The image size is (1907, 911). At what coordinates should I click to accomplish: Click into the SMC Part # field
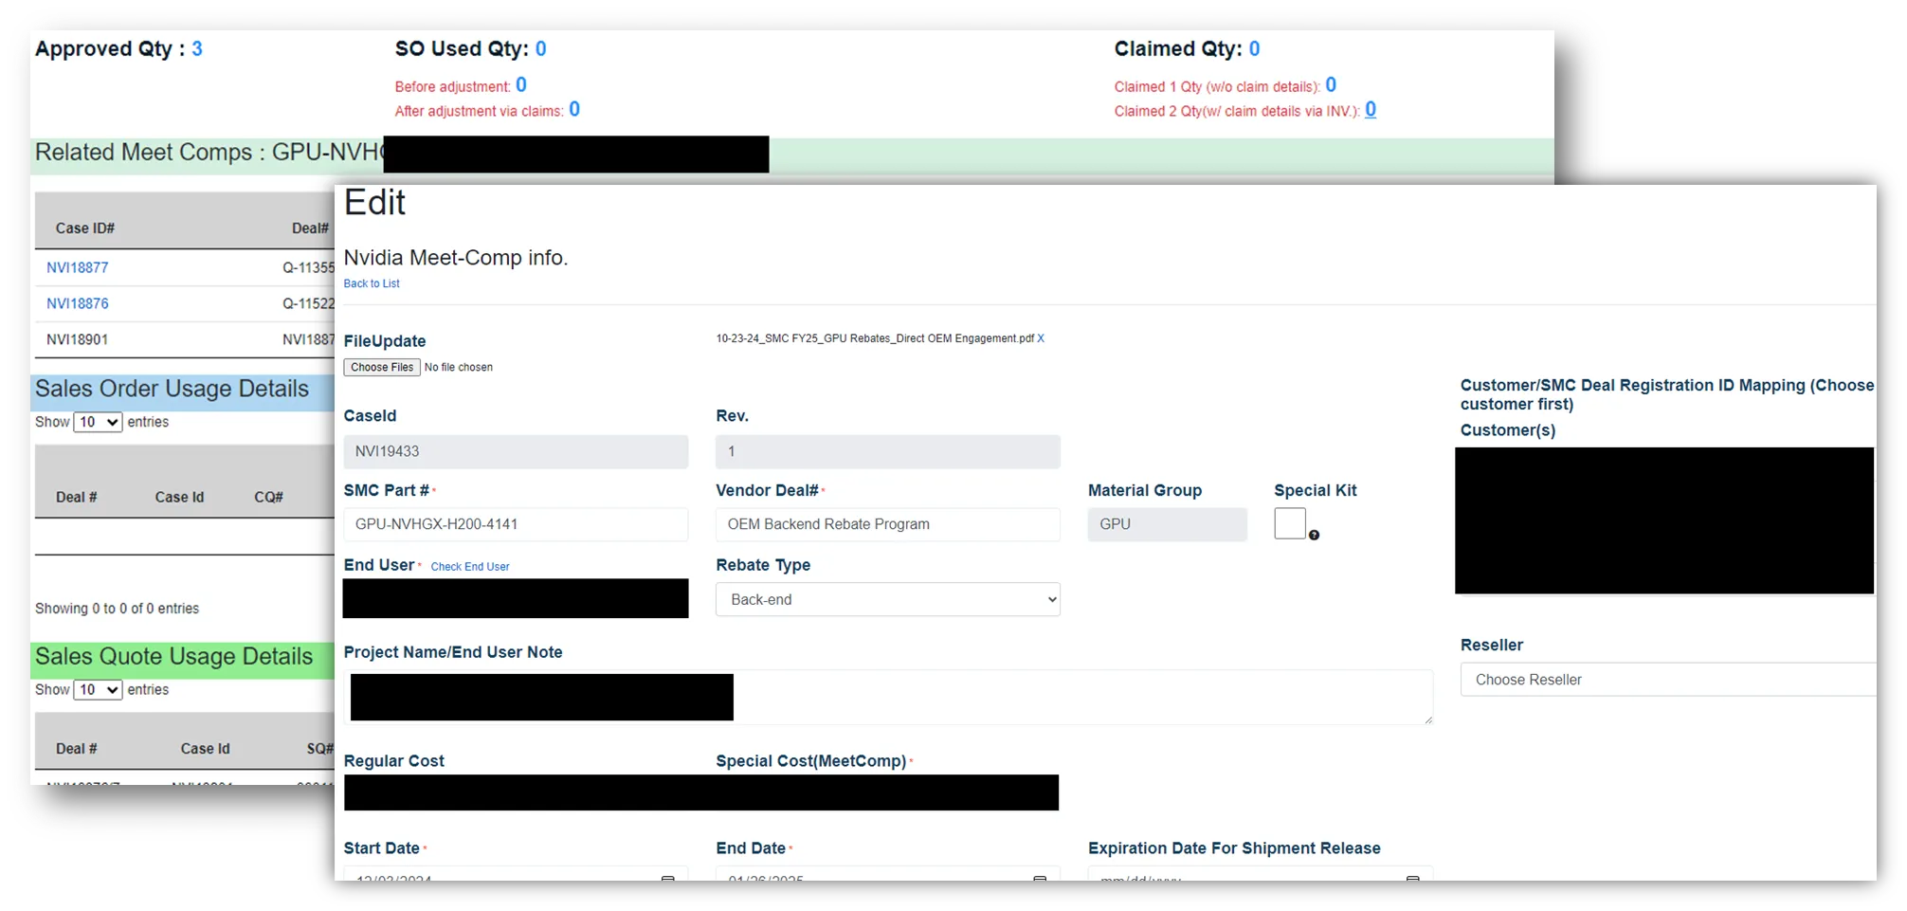tap(516, 524)
